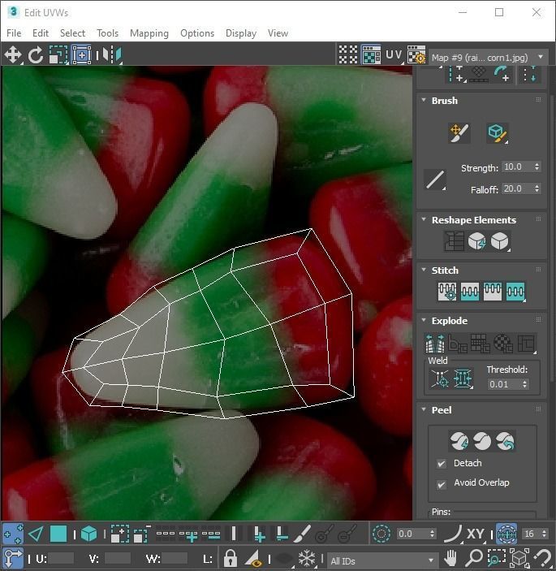Click Target Weld icon

(440, 379)
